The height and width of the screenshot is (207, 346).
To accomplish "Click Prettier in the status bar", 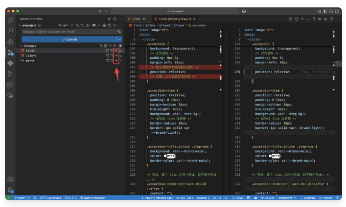I will coord(326,198).
